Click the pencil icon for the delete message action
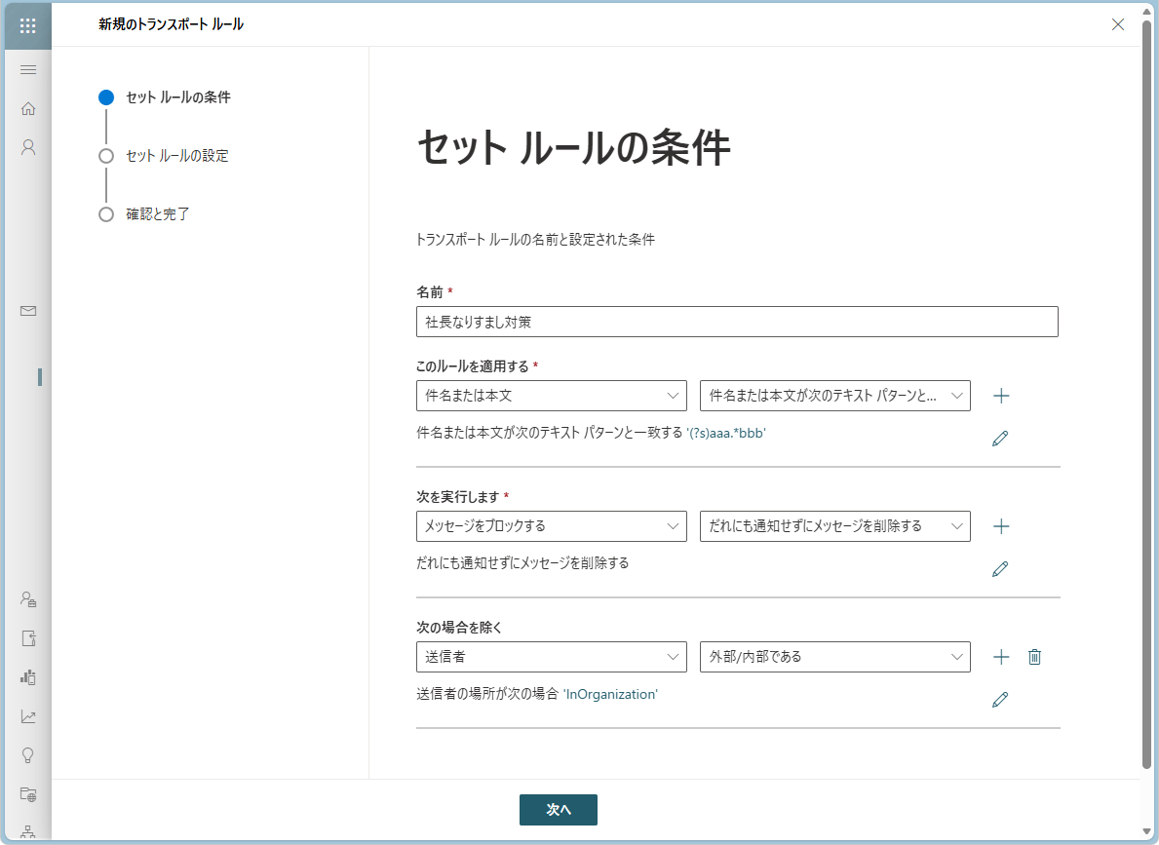Screen dimensions: 1159x845 click(999, 569)
